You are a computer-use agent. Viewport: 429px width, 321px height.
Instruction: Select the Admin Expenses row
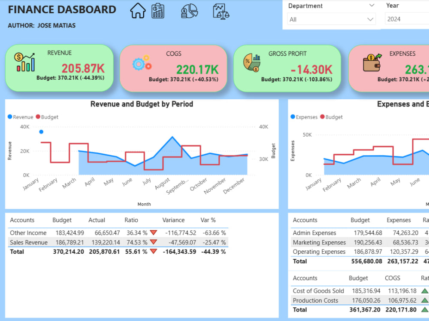click(360, 233)
